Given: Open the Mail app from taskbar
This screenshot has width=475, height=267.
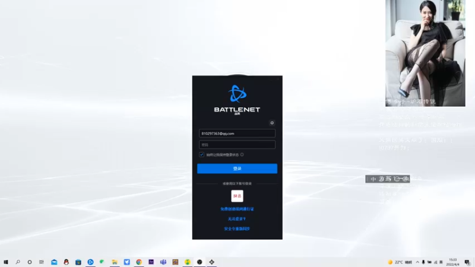Looking at the screenshot, I should point(54,262).
